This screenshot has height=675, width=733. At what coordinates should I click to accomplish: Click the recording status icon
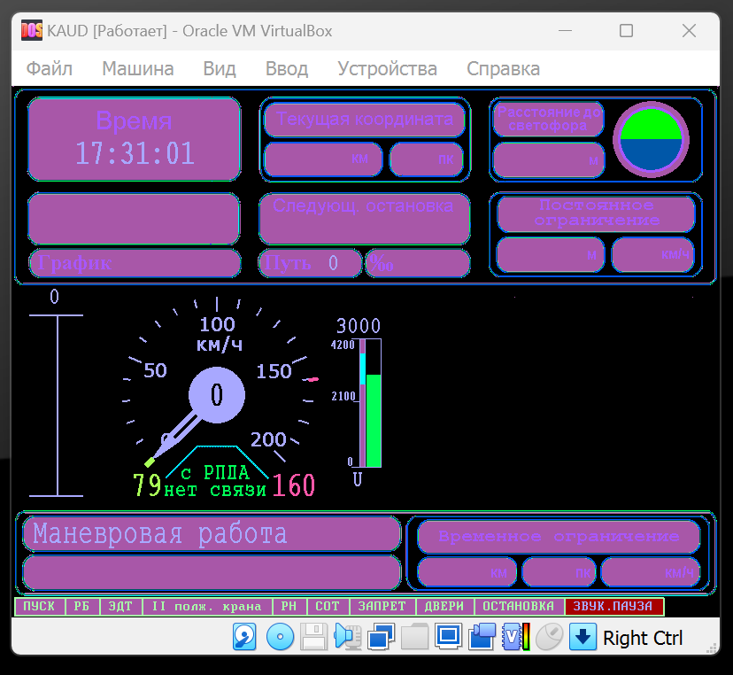pyautogui.click(x=482, y=637)
